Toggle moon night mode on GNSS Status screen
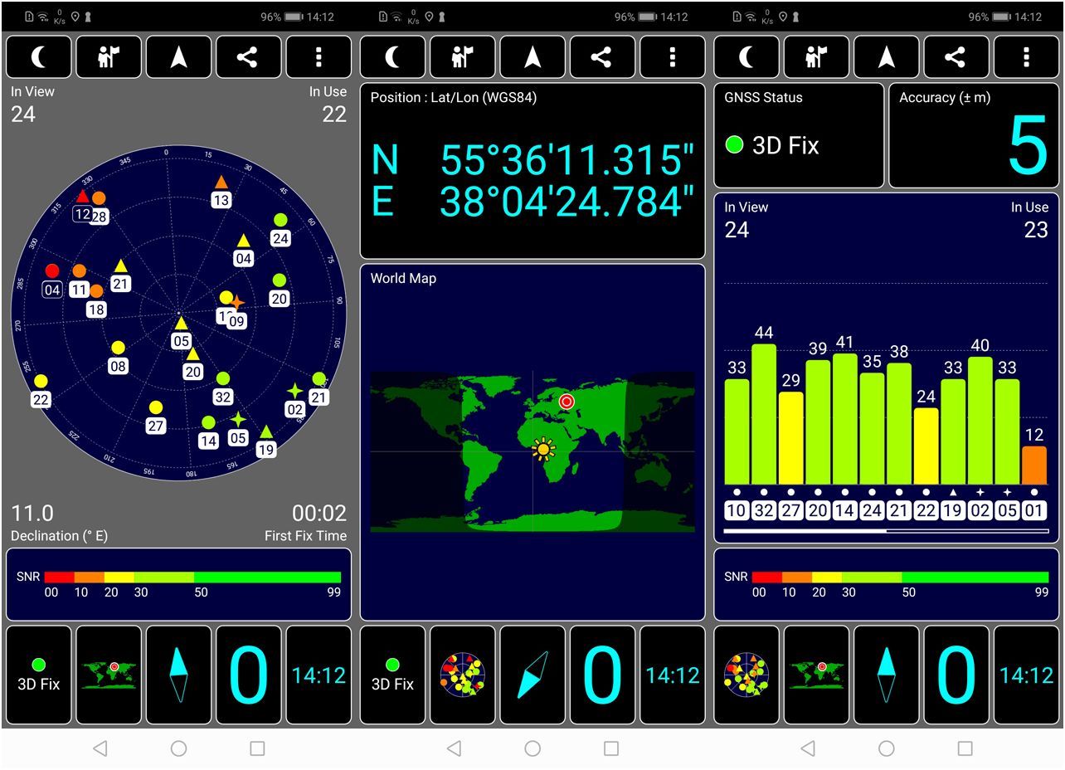 [746, 57]
